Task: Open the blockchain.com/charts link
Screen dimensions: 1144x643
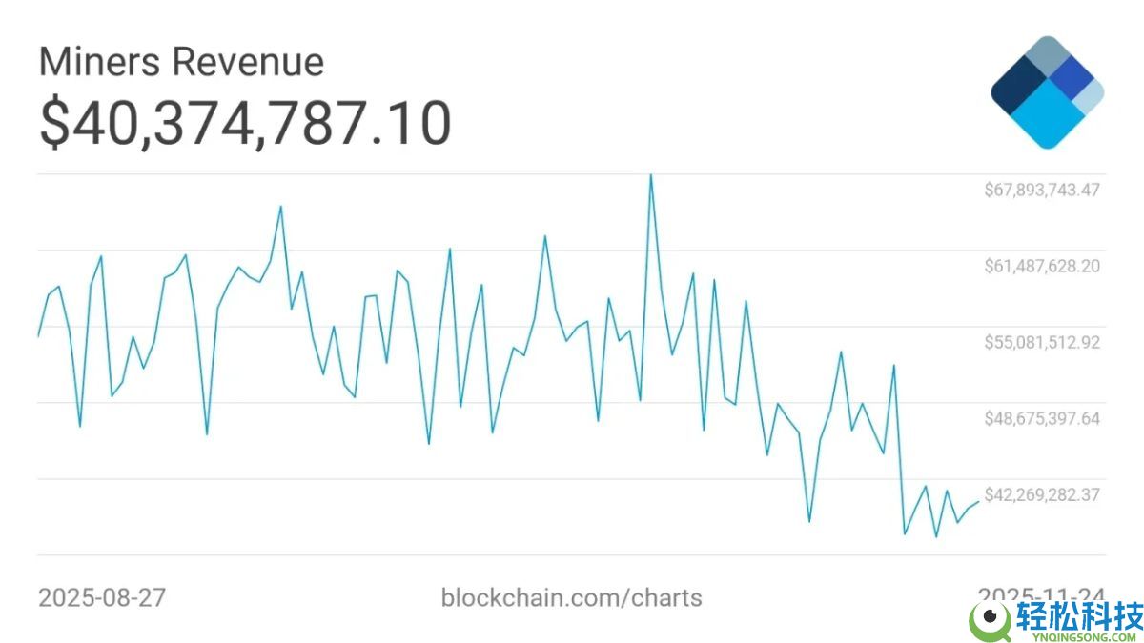Action: (571, 598)
